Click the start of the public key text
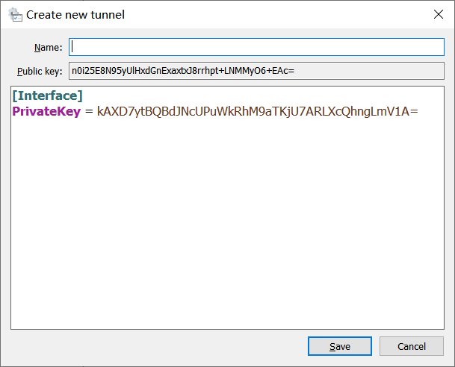The width and height of the screenshot is (455, 367). coord(73,72)
